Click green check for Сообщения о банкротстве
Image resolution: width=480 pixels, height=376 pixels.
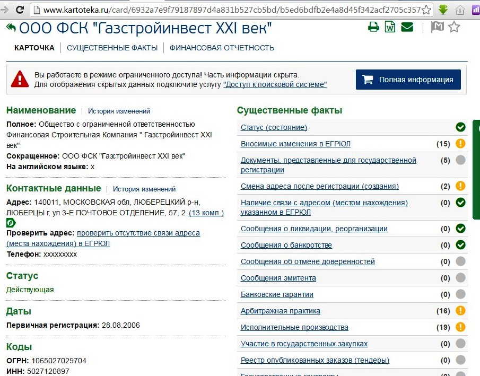[x=460, y=244]
